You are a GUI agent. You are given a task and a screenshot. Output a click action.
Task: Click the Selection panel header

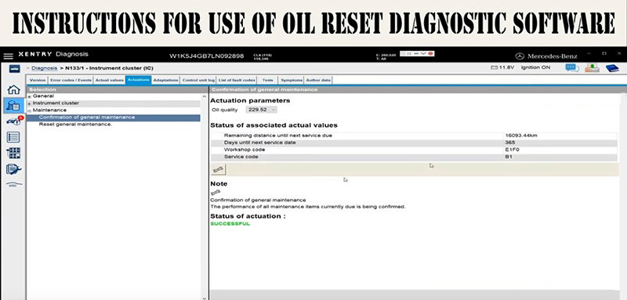[117, 90]
